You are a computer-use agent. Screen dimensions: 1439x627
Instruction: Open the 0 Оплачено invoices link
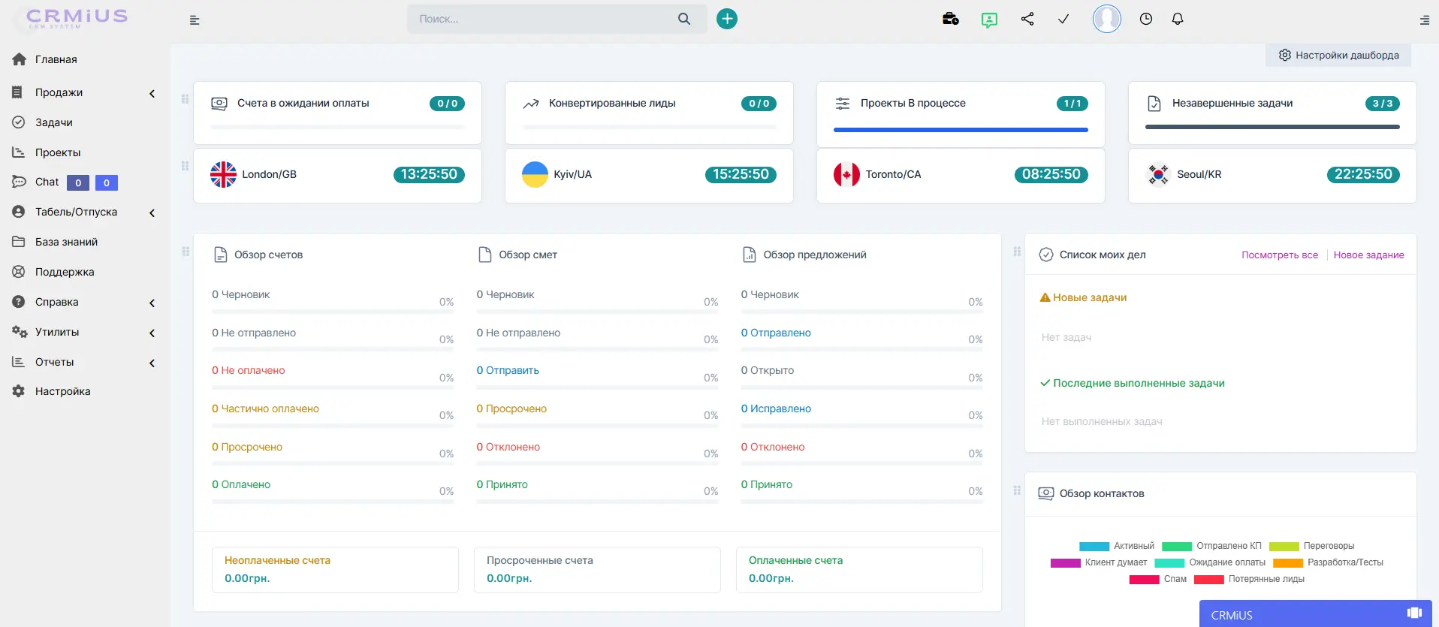241,484
